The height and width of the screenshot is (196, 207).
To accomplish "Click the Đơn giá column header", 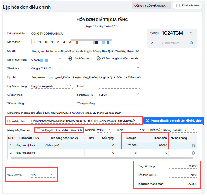I will (131, 138).
